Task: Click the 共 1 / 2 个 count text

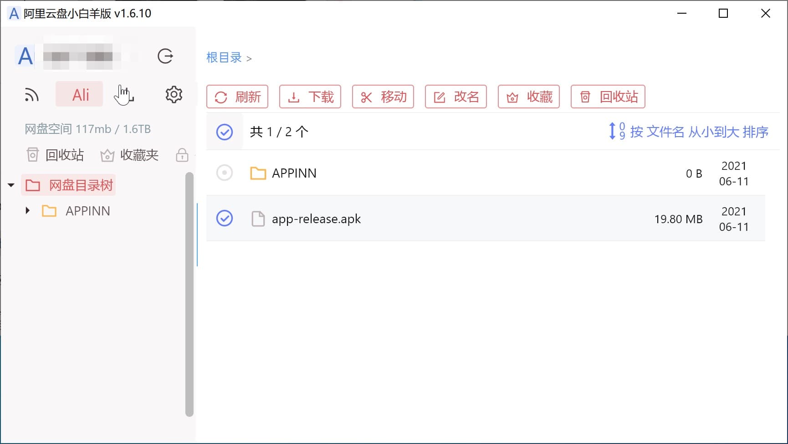Action: pos(279,132)
